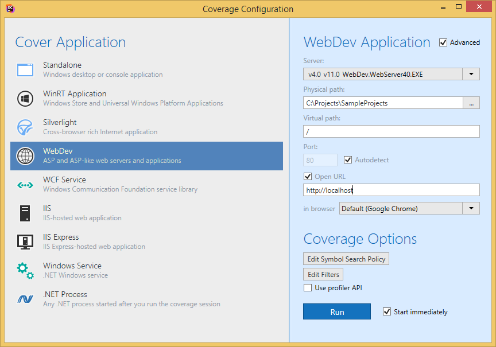This screenshot has height=347, width=496.
Task: Click the WCF Service arrows icon
Action: 25,185
